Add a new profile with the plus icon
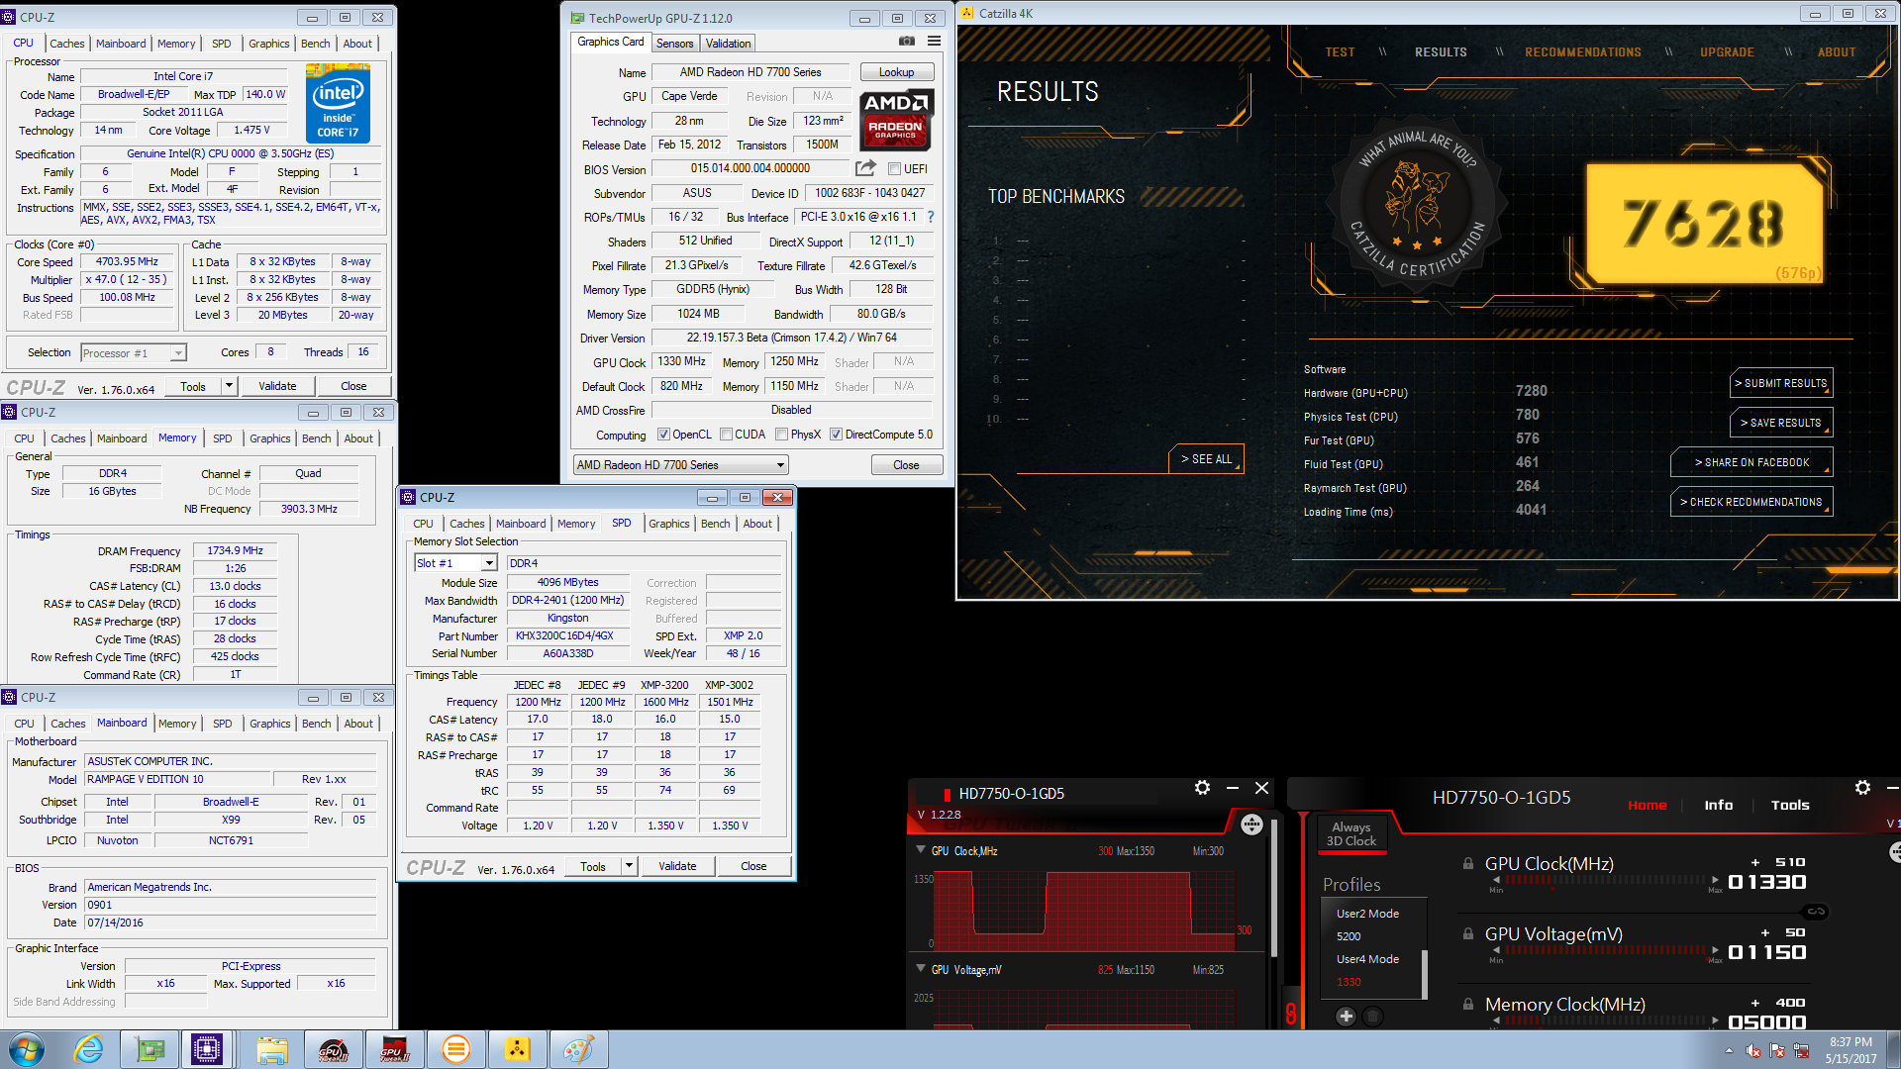The height and width of the screenshot is (1069, 1901). (x=1346, y=1016)
